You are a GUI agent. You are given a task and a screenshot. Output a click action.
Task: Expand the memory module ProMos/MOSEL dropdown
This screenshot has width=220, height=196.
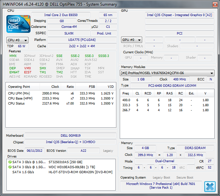(x=167, y=73)
